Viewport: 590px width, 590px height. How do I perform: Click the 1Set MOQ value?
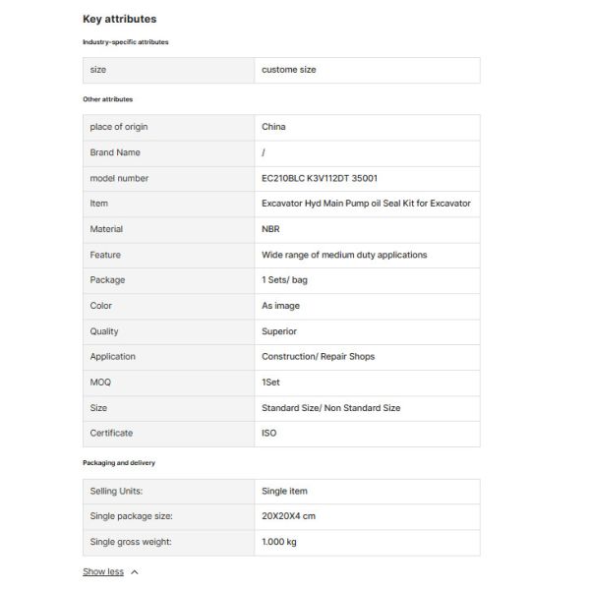point(271,382)
